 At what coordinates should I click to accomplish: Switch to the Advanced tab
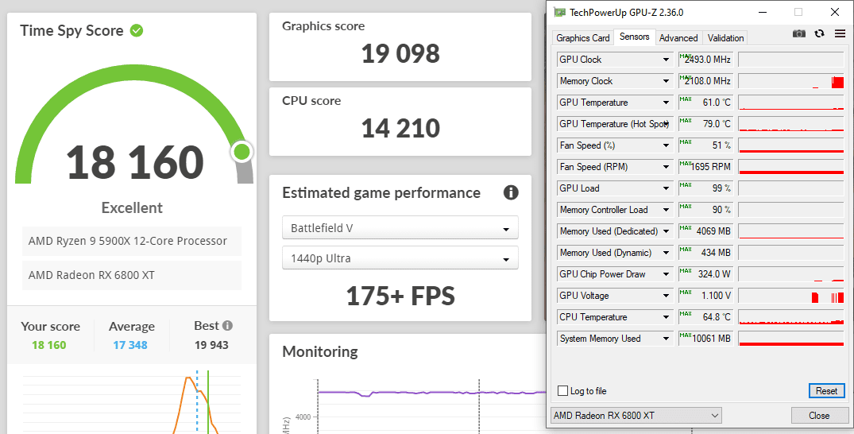pyautogui.click(x=678, y=38)
